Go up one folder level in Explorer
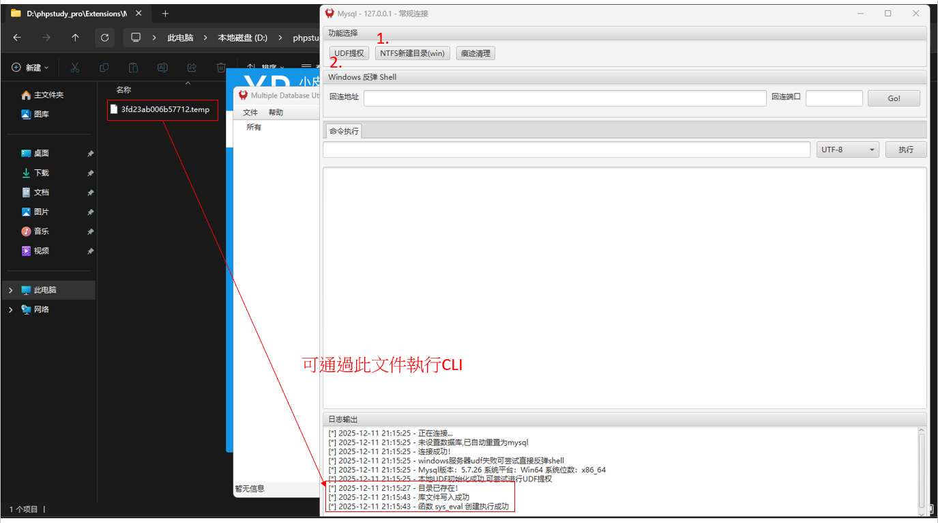Image resolution: width=938 pixels, height=523 pixels. click(75, 38)
